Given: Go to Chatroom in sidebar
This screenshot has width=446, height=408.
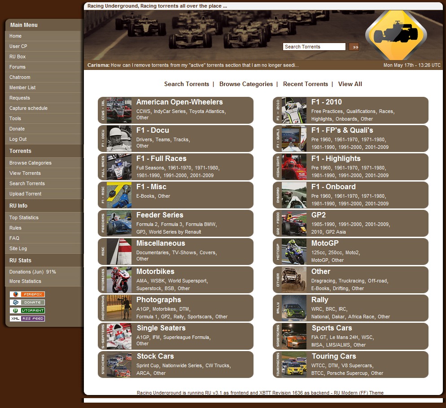Looking at the screenshot, I should click(20, 77).
